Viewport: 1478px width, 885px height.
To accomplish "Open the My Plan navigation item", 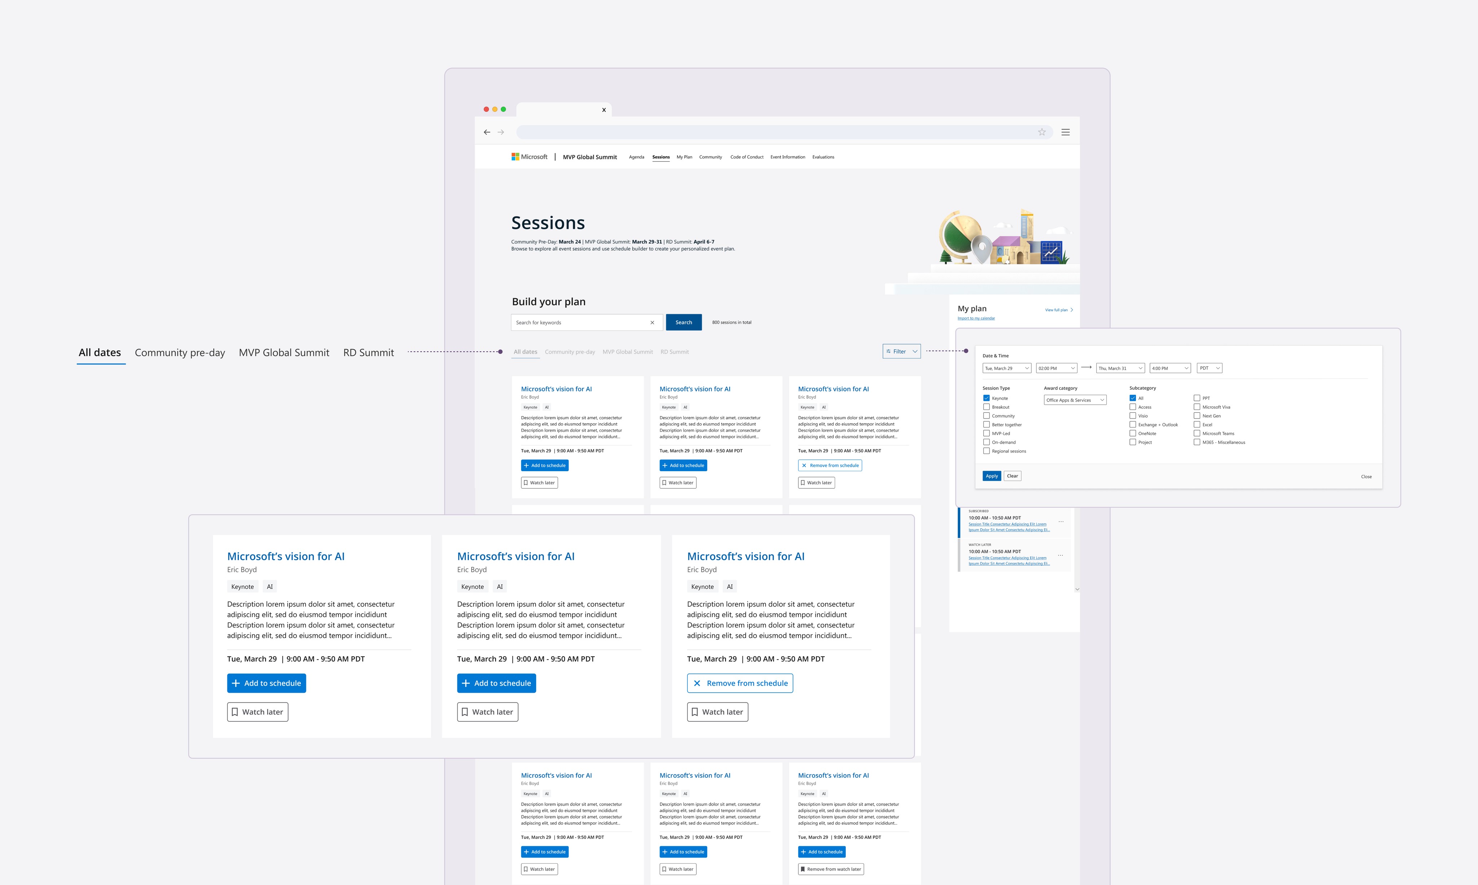I will 684,157.
